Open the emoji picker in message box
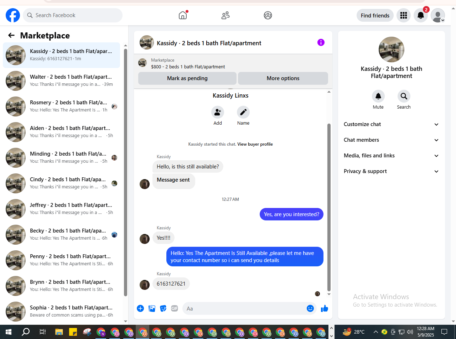The width and height of the screenshot is (456, 339). click(x=310, y=308)
